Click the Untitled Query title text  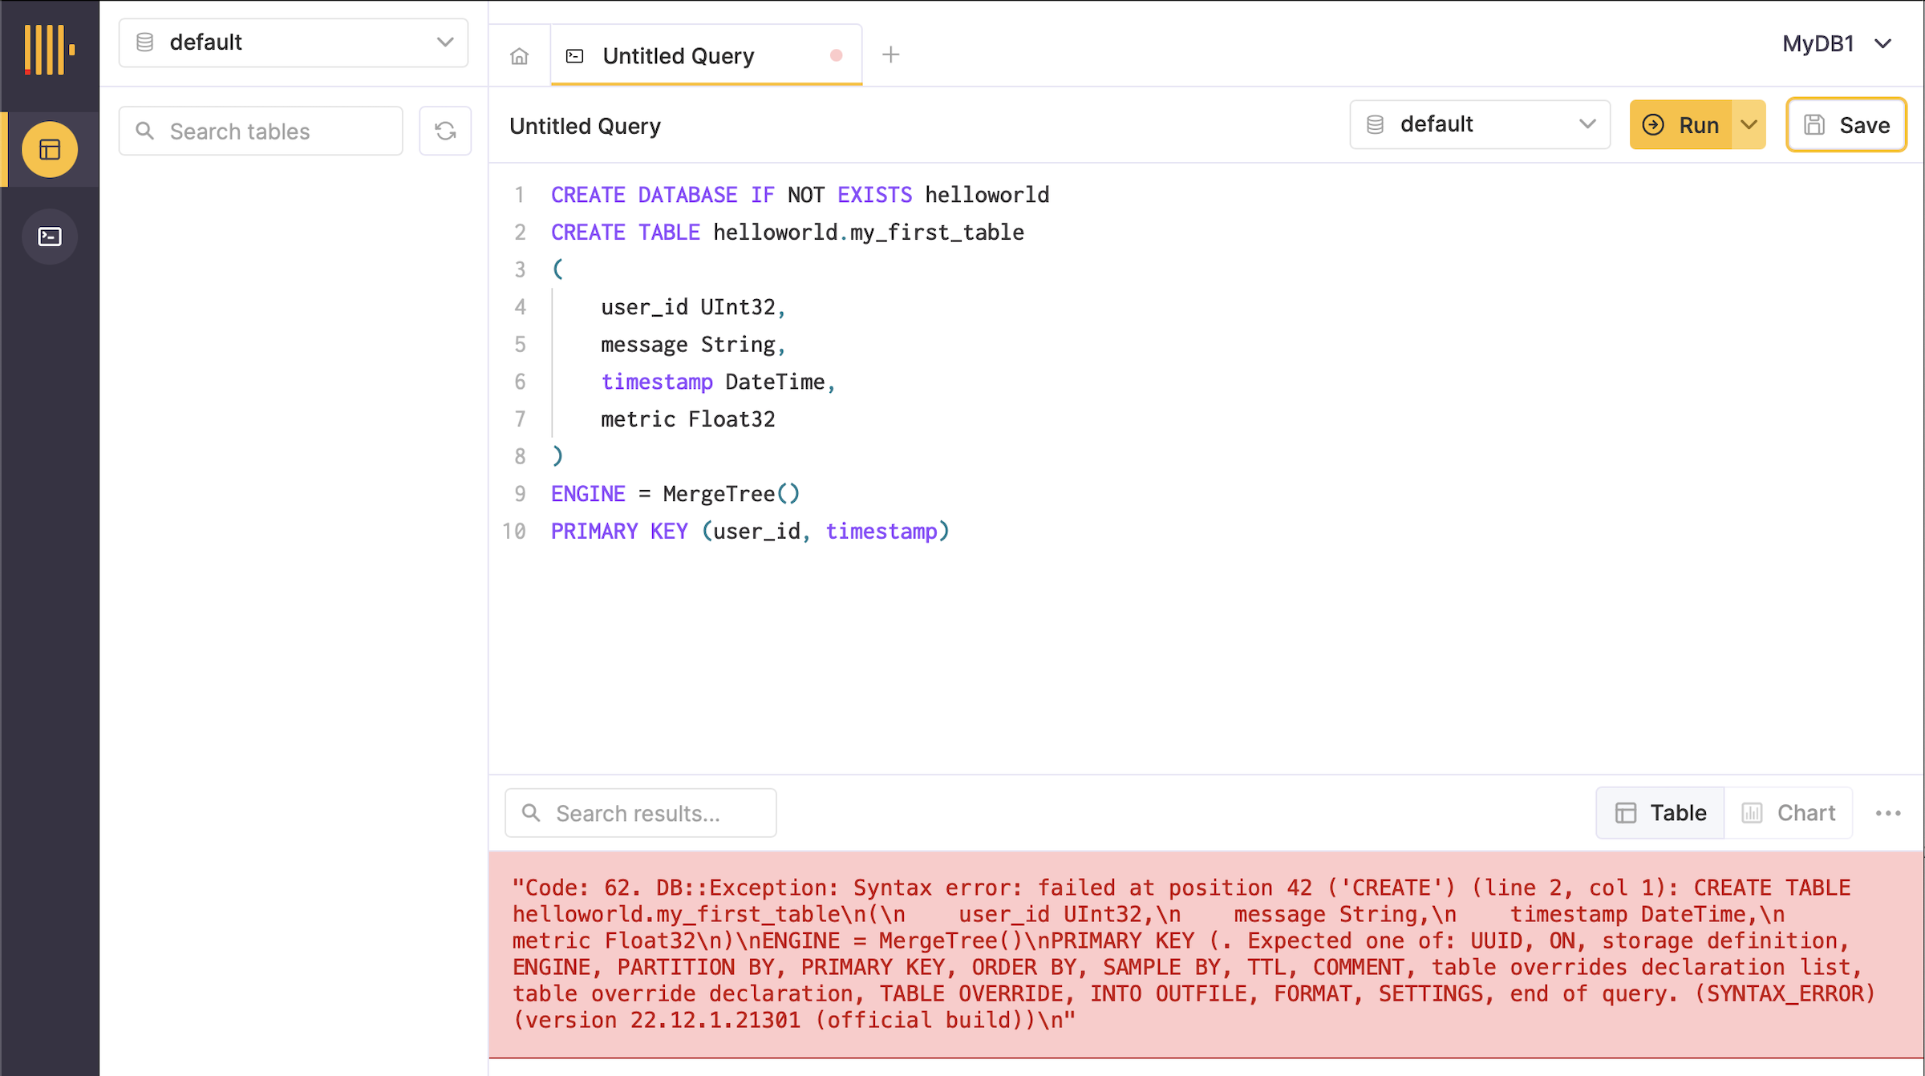pyautogui.click(x=586, y=126)
